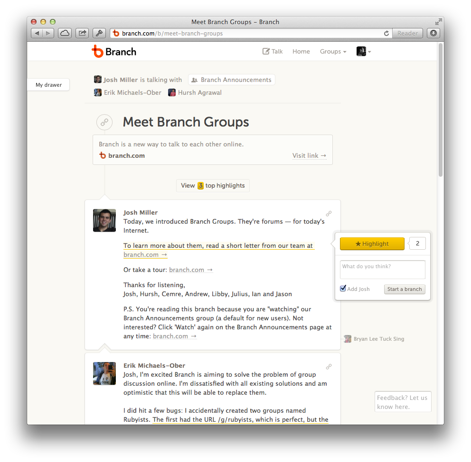This screenshot has height=462, width=471.
Task: Click the Start a branch button
Action: point(405,289)
